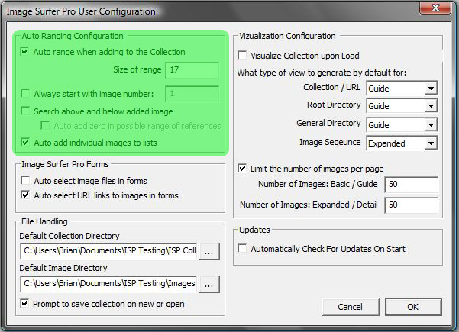Click the 'Updates' group title
Screen dimensions: 459x332
[x=254, y=230]
